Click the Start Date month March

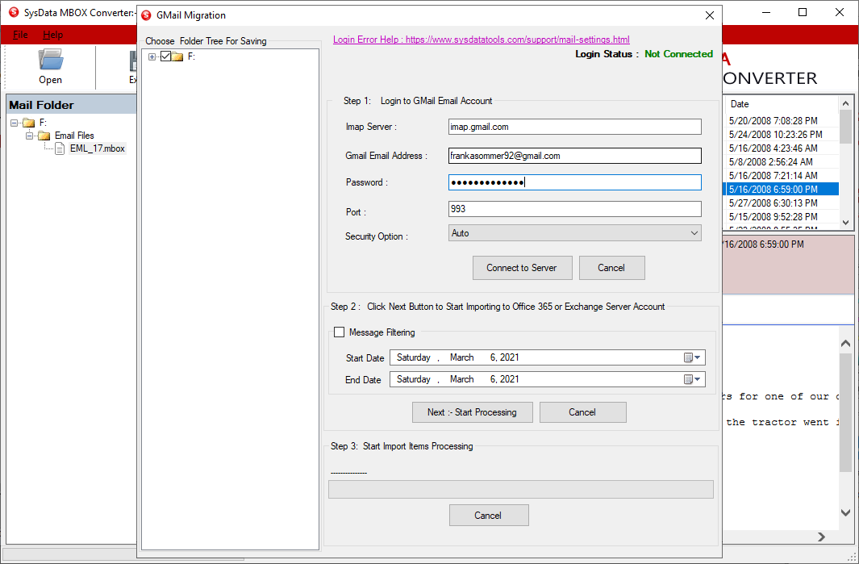coord(462,357)
